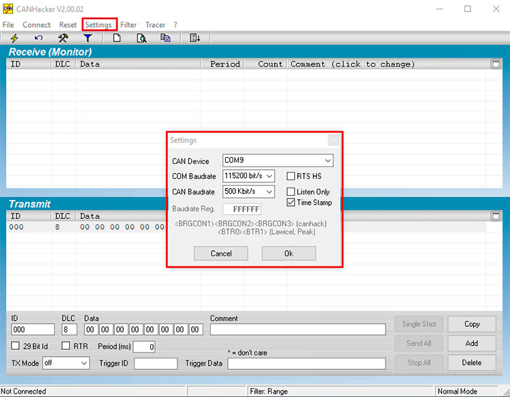This screenshot has width=510, height=397.
Task: Toggle the 29 Bit Id checkbox
Action: tap(15, 345)
